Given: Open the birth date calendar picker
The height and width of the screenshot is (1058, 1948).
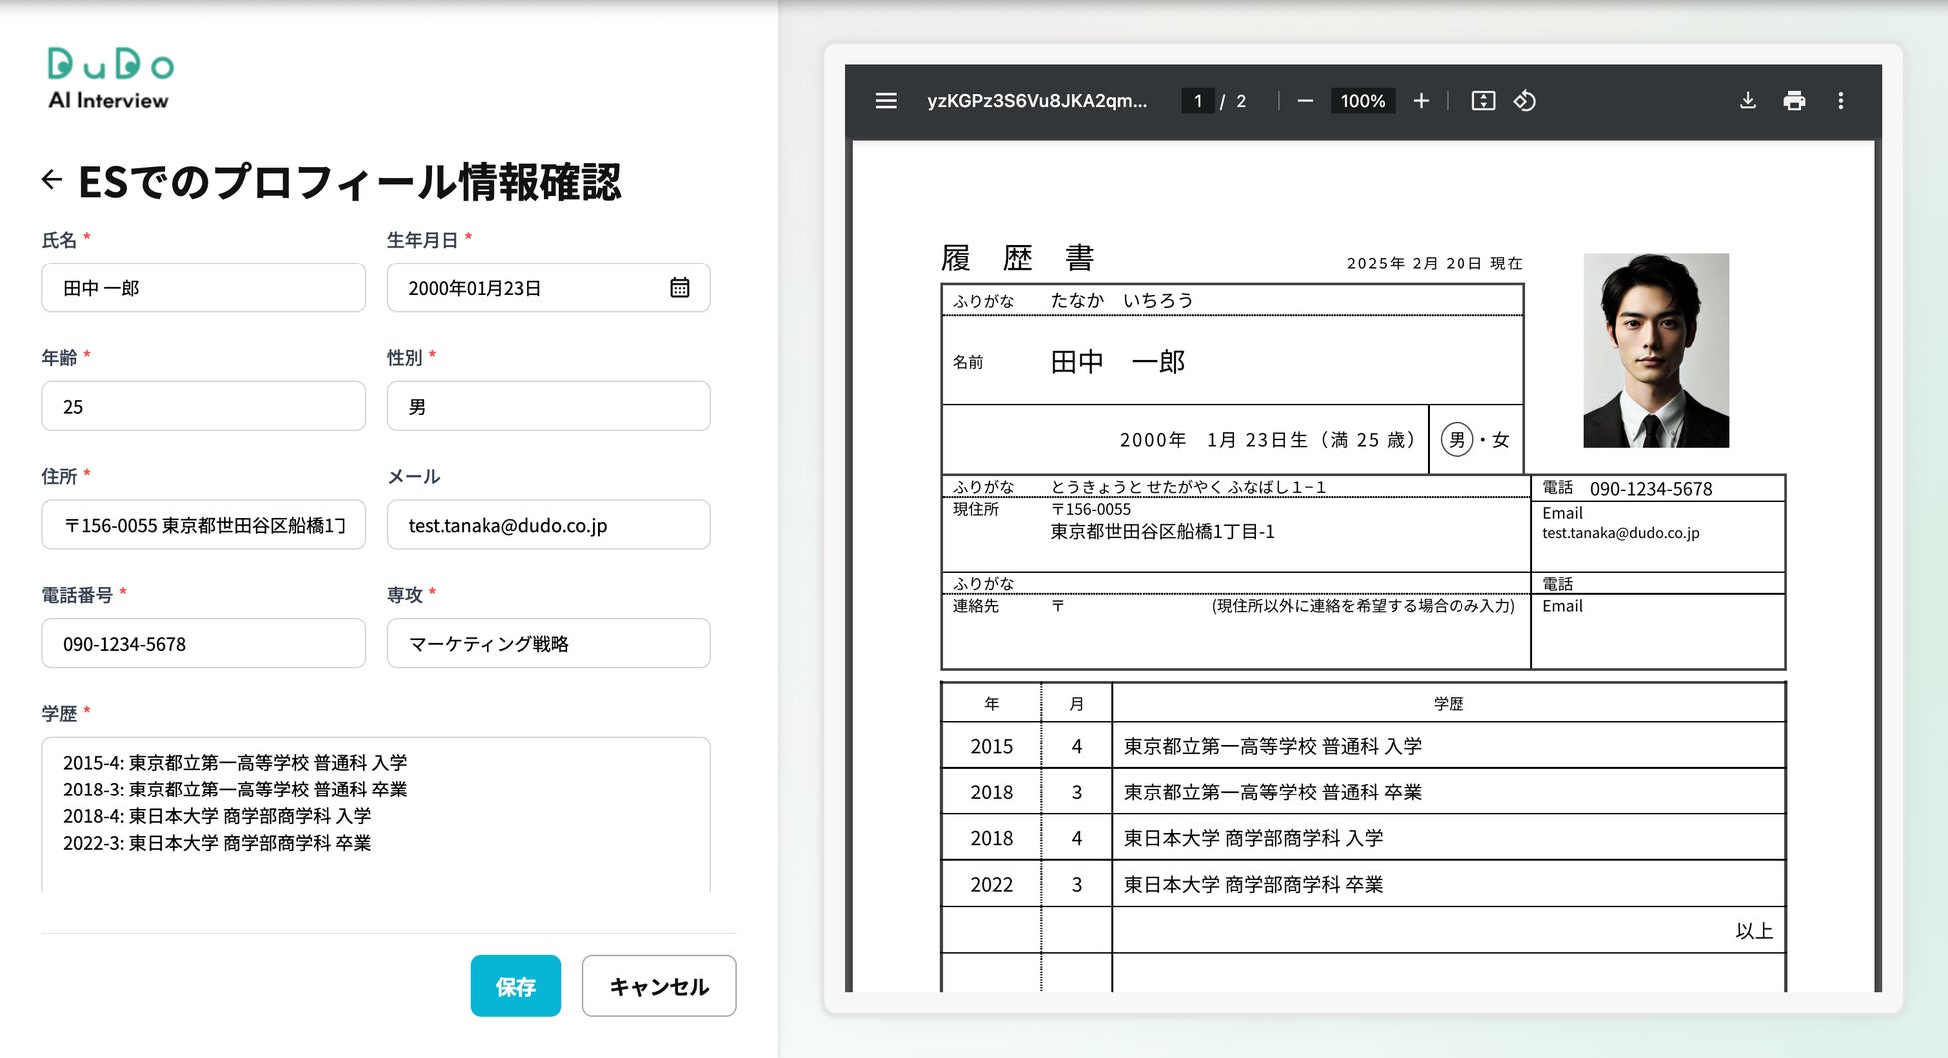Looking at the screenshot, I should pyautogui.click(x=680, y=288).
